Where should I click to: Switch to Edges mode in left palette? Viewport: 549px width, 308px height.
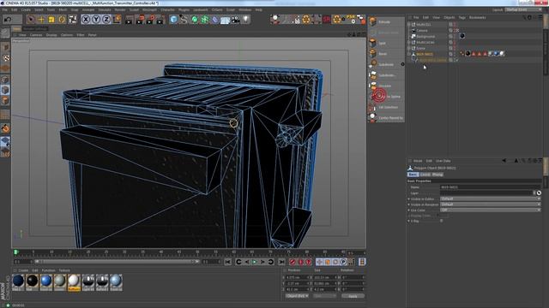tap(5, 90)
